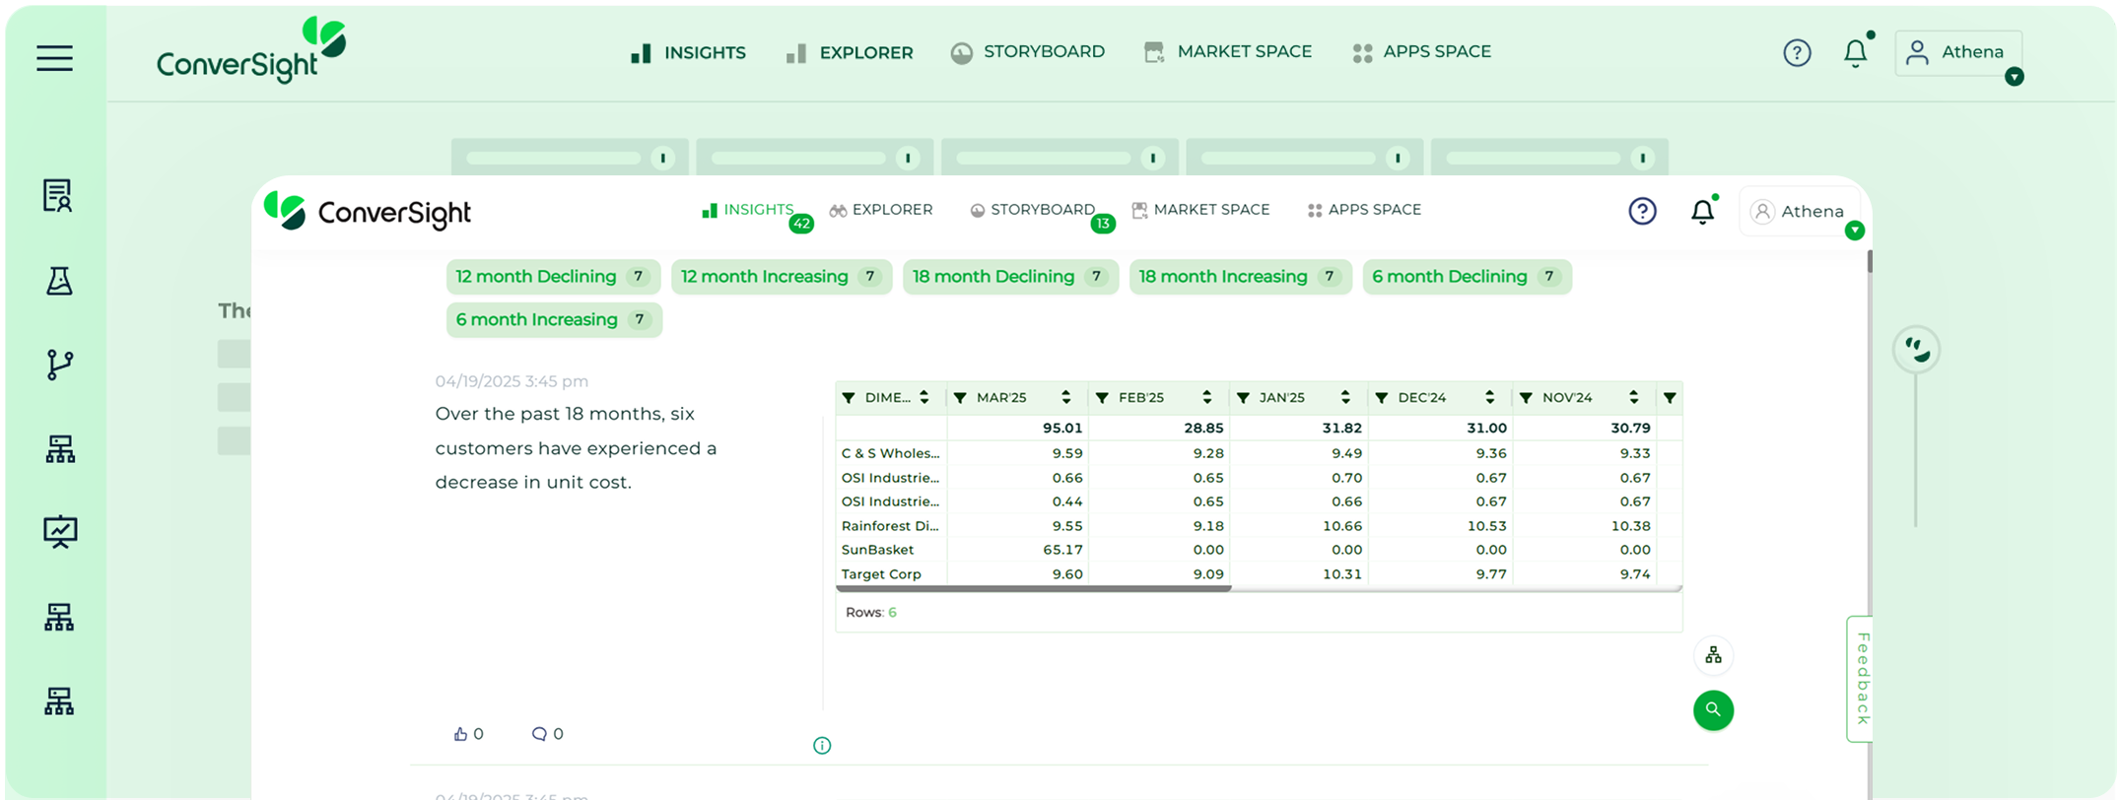Image resolution: width=2120 pixels, height=800 pixels.
Task: Open INSIGHTS in outer top navigation
Action: point(688,52)
